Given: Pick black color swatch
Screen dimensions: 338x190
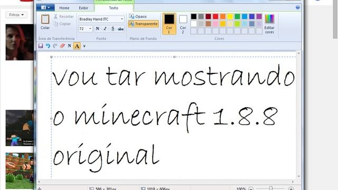Looking at the screenshot, I should (x=194, y=16).
